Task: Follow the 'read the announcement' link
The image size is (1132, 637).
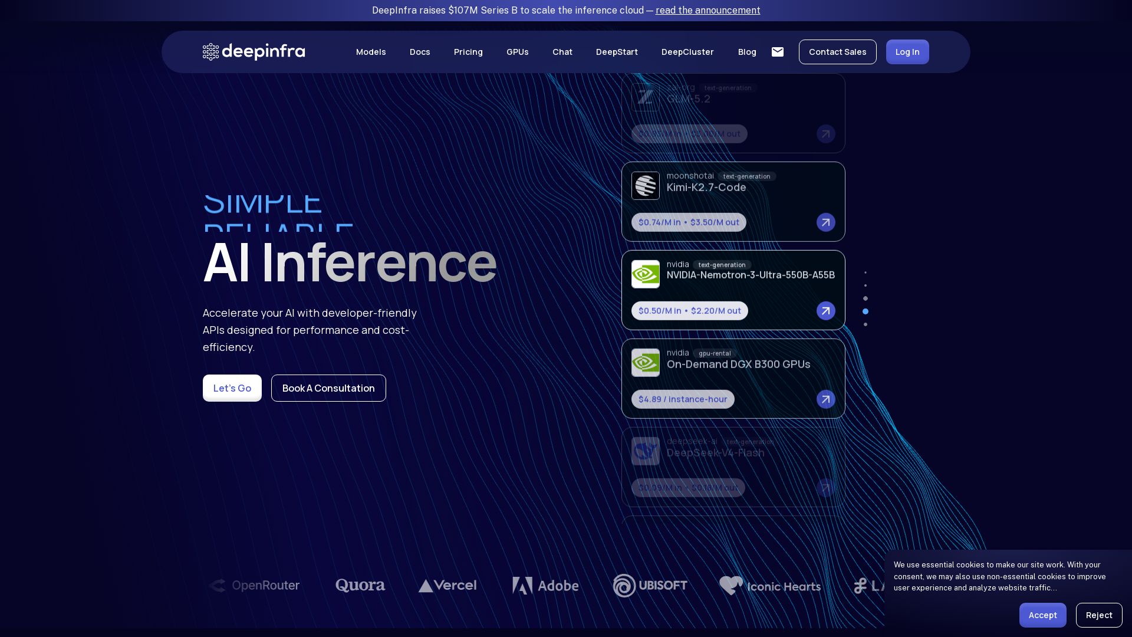Action: point(707,10)
